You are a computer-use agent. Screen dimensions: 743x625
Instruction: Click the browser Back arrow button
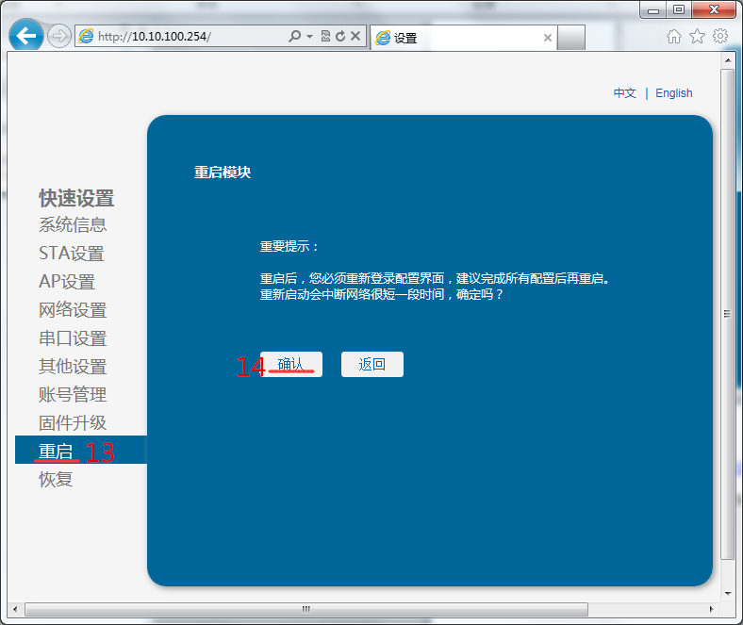coord(27,37)
